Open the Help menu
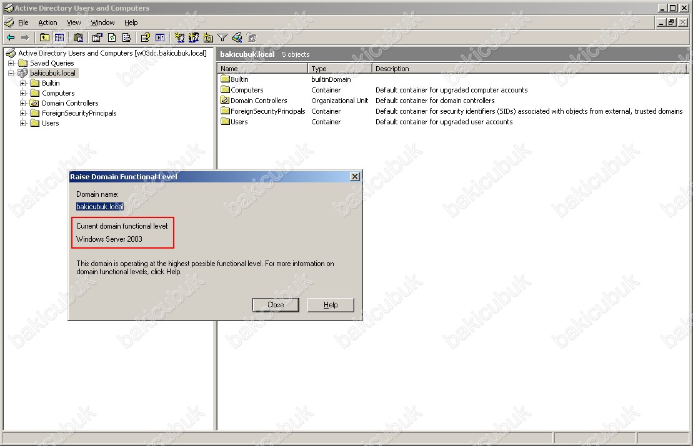The width and height of the screenshot is (693, 446). pyautogui.click(x=131, y=22)
